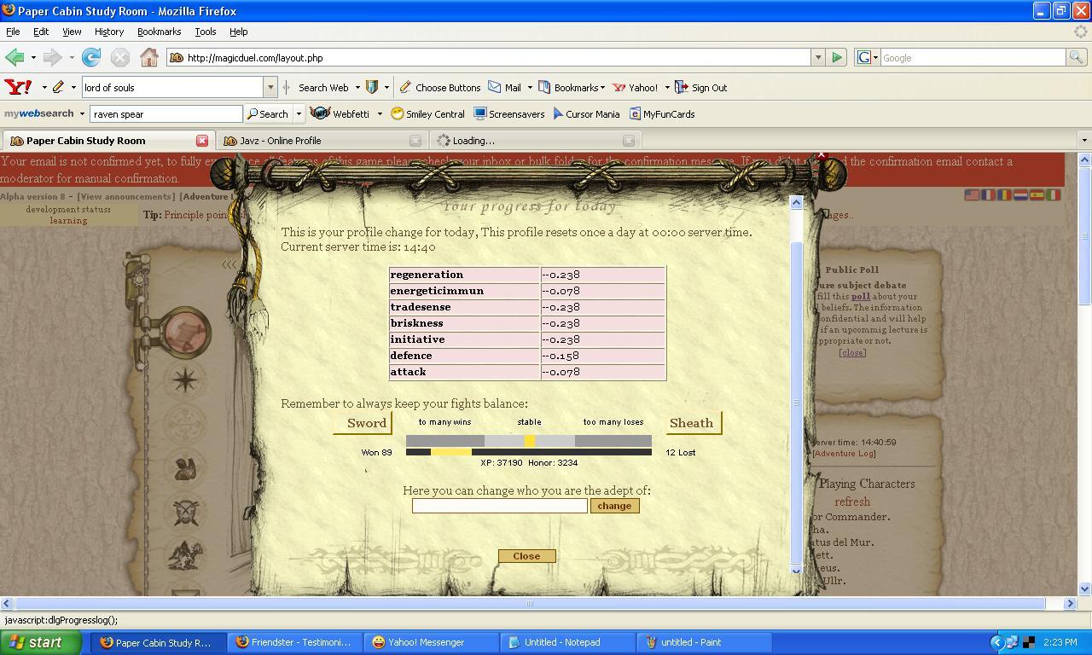
Task: Click the change adept button
Action: [x=614, y=506]
